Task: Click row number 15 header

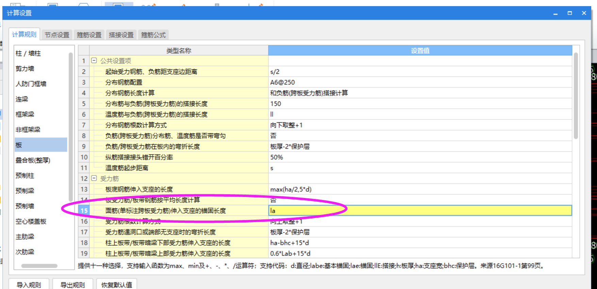Action: (84, 211)
